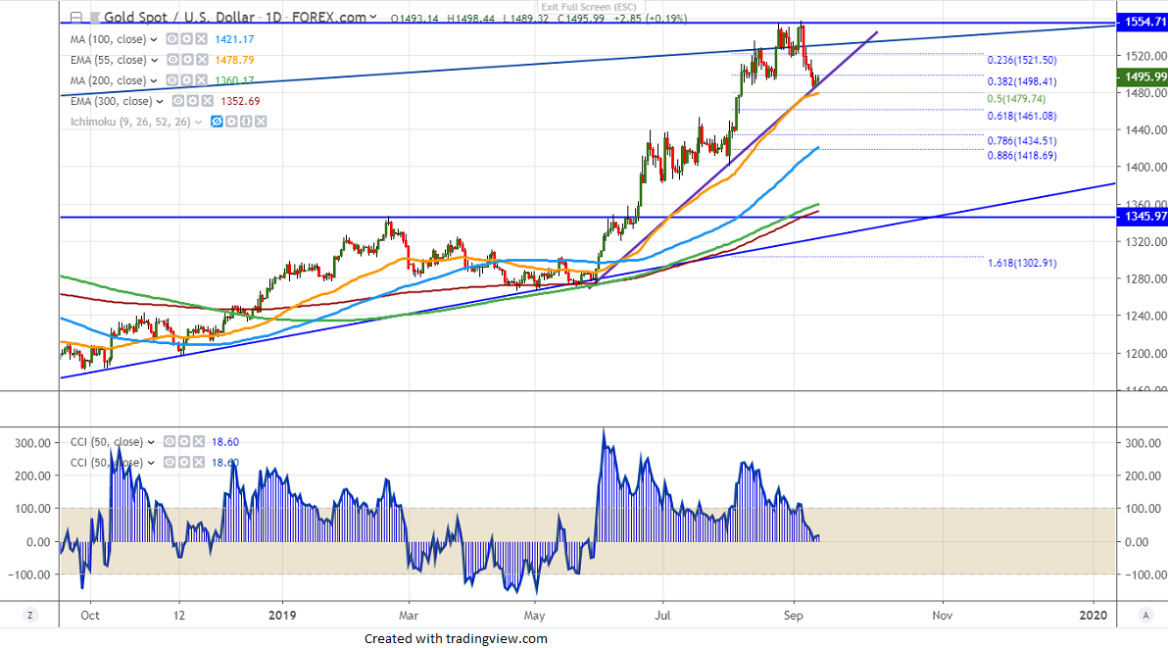Viewport: 1168px width, 648px height.
Task: Click the first CCI value 18.60
Action: [225, 442]
